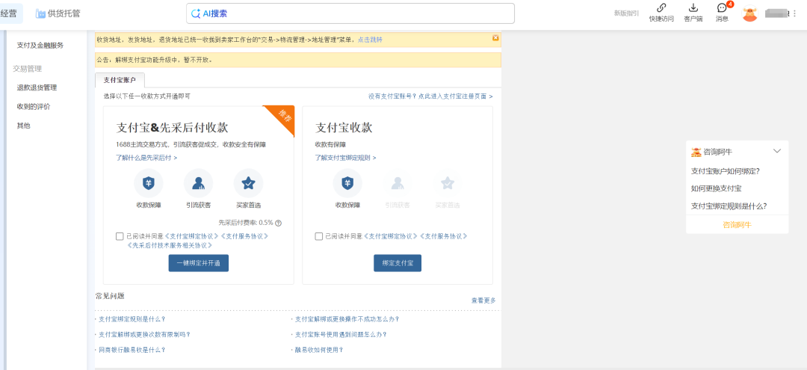The image size is (807, 370).
Task: Open 快捷访问 link icon
Action: point(661,8)
